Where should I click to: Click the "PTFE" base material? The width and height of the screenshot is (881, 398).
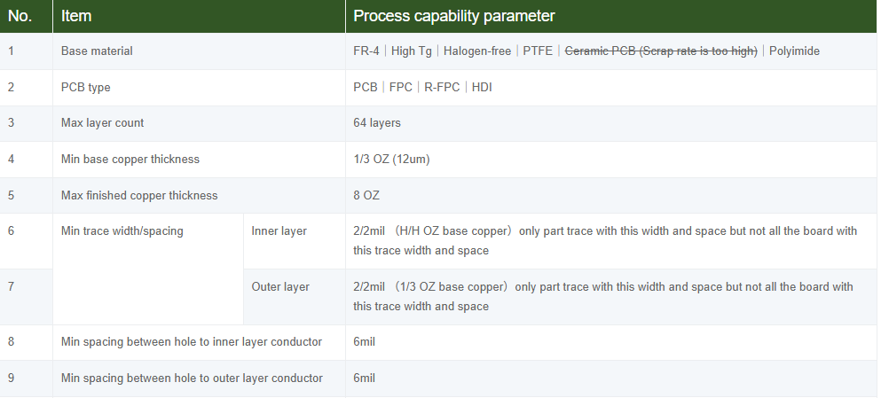[538, 51]
